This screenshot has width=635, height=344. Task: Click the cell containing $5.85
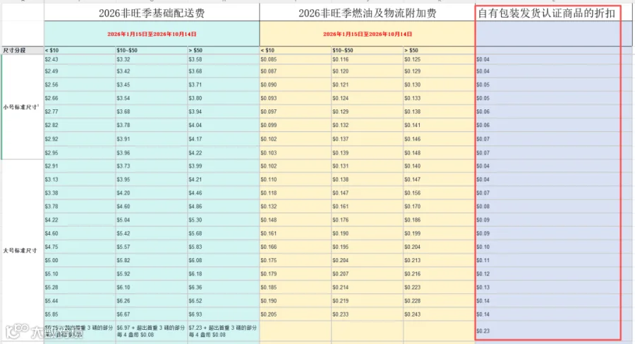click(x=80, y=314)
